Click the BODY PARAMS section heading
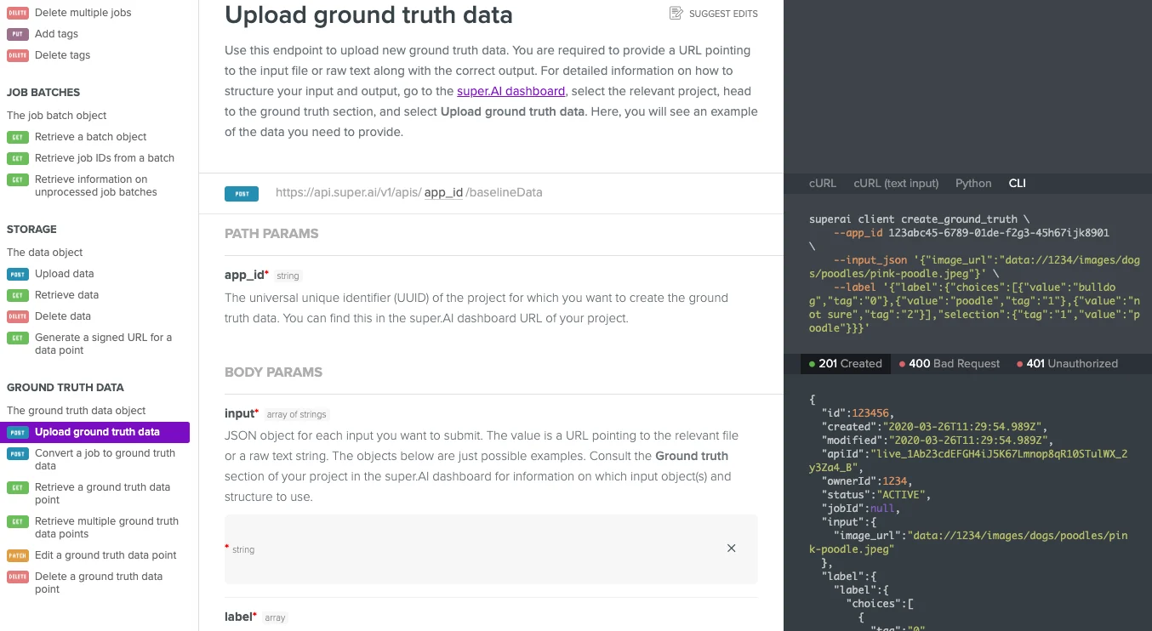 click(273, 372)
